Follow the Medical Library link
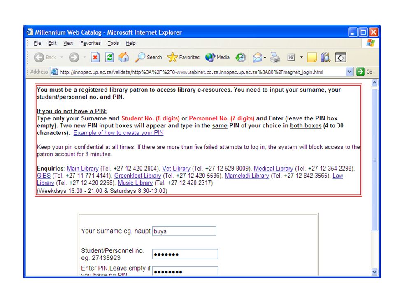The image size is (395, 296). point(273,169)
